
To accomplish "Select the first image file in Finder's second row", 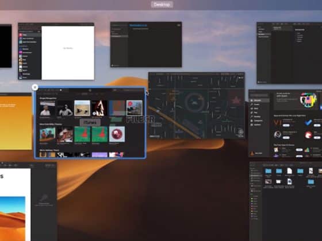I will tap(268, 181).
